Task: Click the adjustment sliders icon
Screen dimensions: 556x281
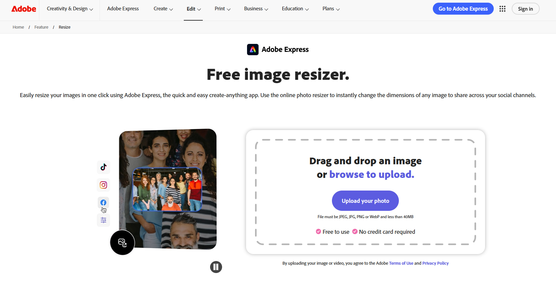Action: coord(104,220)
